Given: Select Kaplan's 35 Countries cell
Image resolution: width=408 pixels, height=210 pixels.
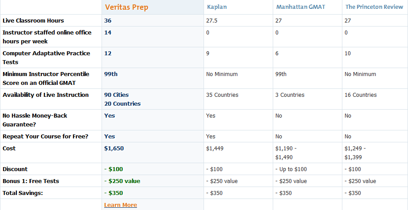Looking at the screenshot, I should click(222, 95).
